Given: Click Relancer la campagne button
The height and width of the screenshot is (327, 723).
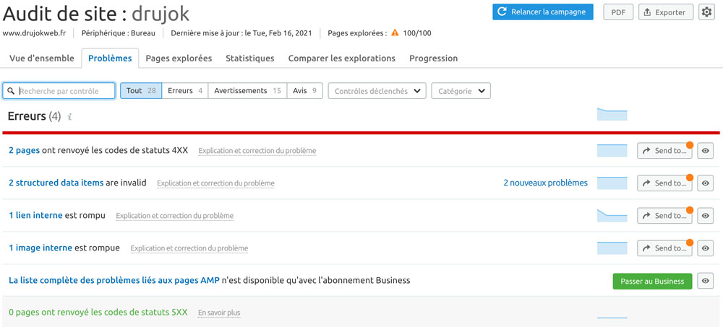Looking at the screenshot, I should coord(543,12).
